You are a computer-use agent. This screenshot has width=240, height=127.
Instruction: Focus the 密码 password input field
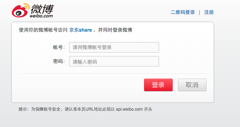(114, 61)
